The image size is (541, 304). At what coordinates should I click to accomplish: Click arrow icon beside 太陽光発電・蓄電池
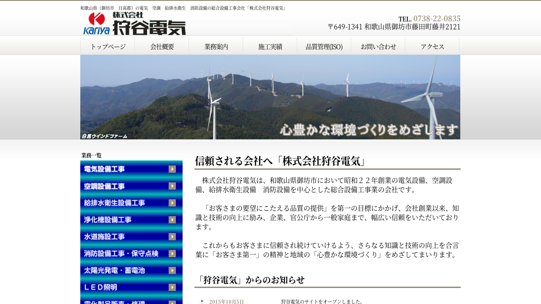coord(172,271)
